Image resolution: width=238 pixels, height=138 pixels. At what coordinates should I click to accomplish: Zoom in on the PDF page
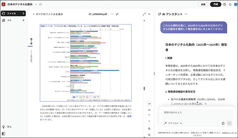tap(149, 129)
